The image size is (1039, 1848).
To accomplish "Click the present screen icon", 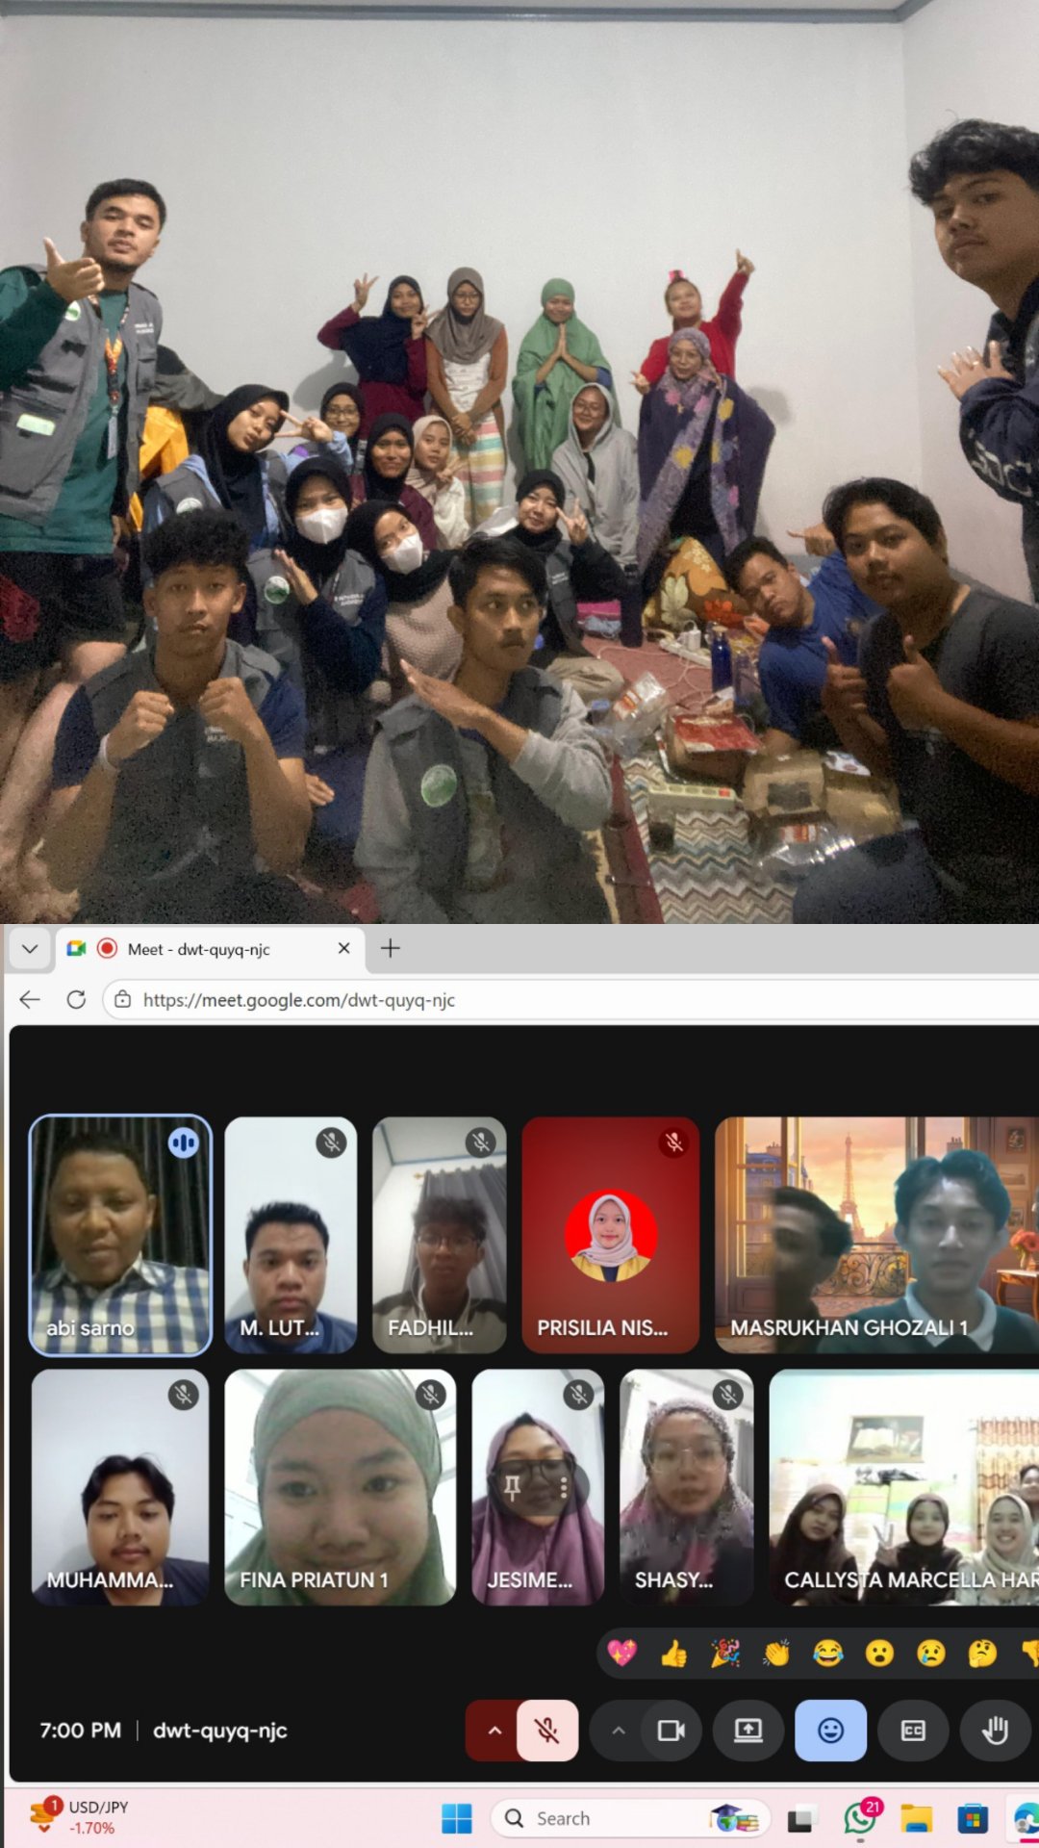I will (x=748, y=1731).
